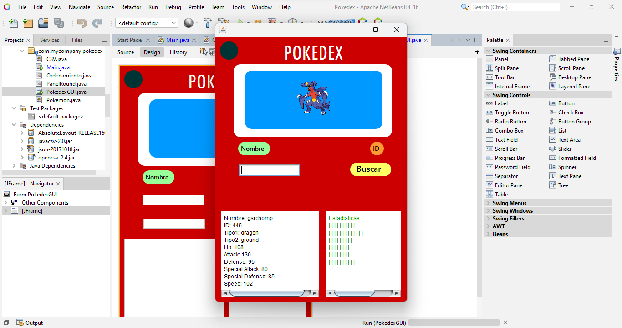Open the History view

click(178, 52)
